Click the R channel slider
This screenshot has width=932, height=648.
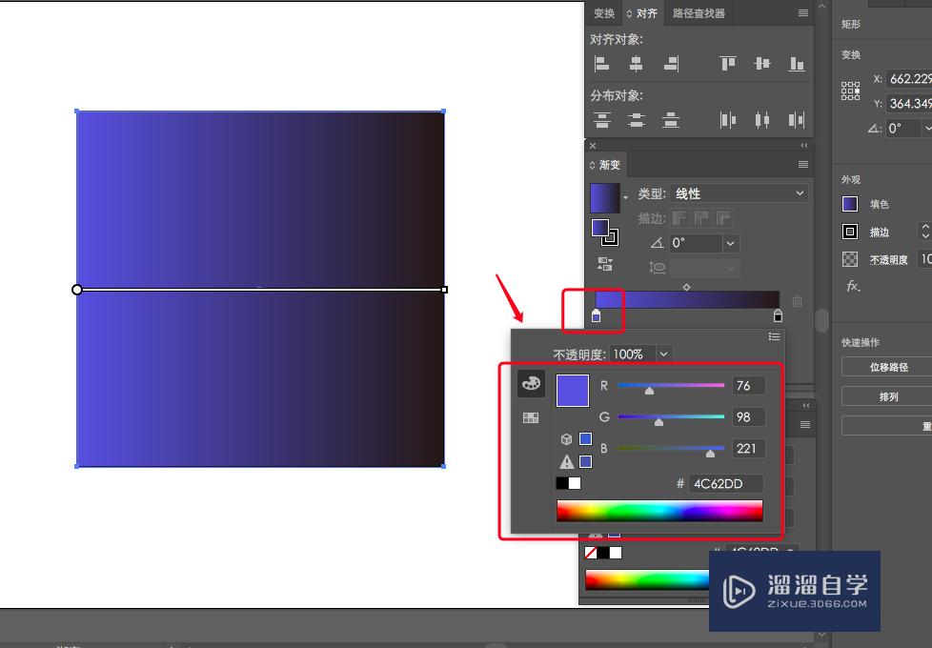(671, 386)
